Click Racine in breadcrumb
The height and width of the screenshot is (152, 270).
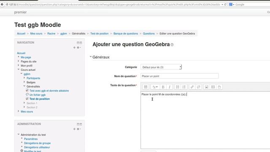(x=51, y=34)
